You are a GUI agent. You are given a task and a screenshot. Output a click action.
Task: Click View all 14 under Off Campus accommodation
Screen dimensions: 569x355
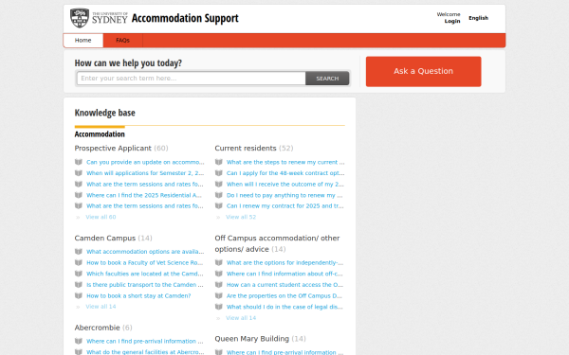coord(241,318)
